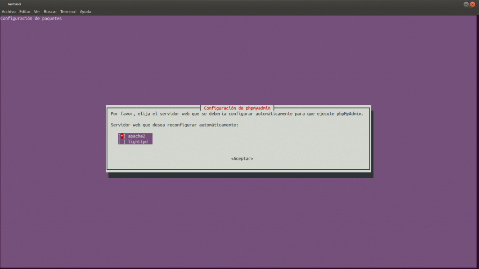Open the Archivo menu
The width and height of the screenshot is (479, 269).
[x=8, y=12]
